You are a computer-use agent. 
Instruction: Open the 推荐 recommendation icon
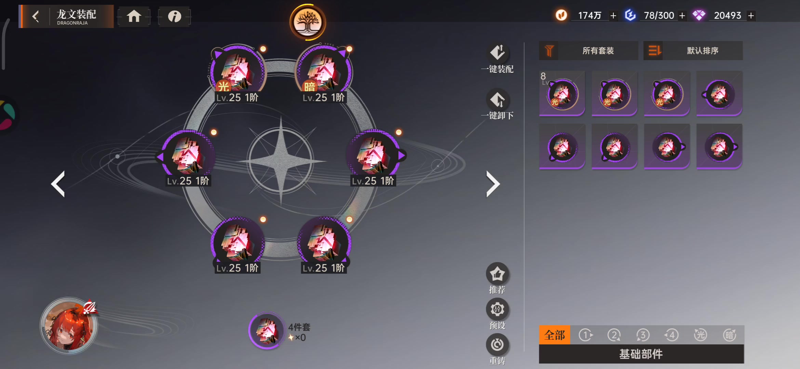pyautogui.click(x=497, y=274)
